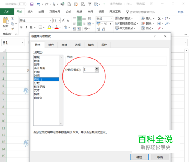Click the Tell Me search box

coord(140,12)
